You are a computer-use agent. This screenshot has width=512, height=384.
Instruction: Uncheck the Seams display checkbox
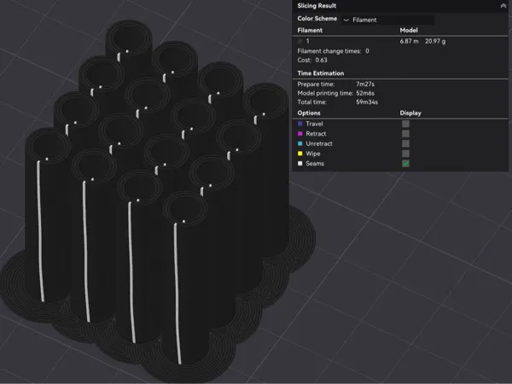click(405, 164)
